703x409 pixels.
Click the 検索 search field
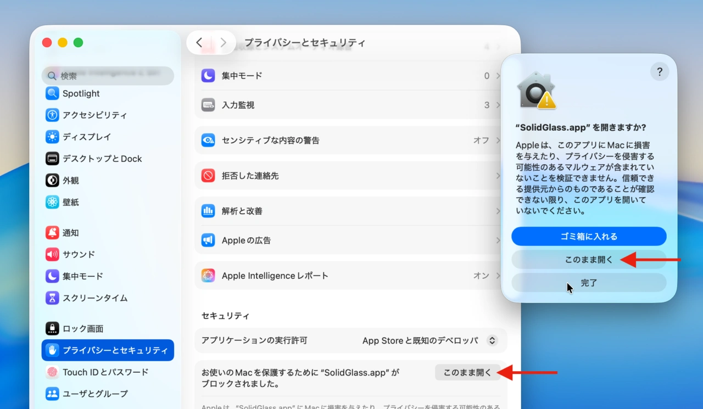coord(108,76)
